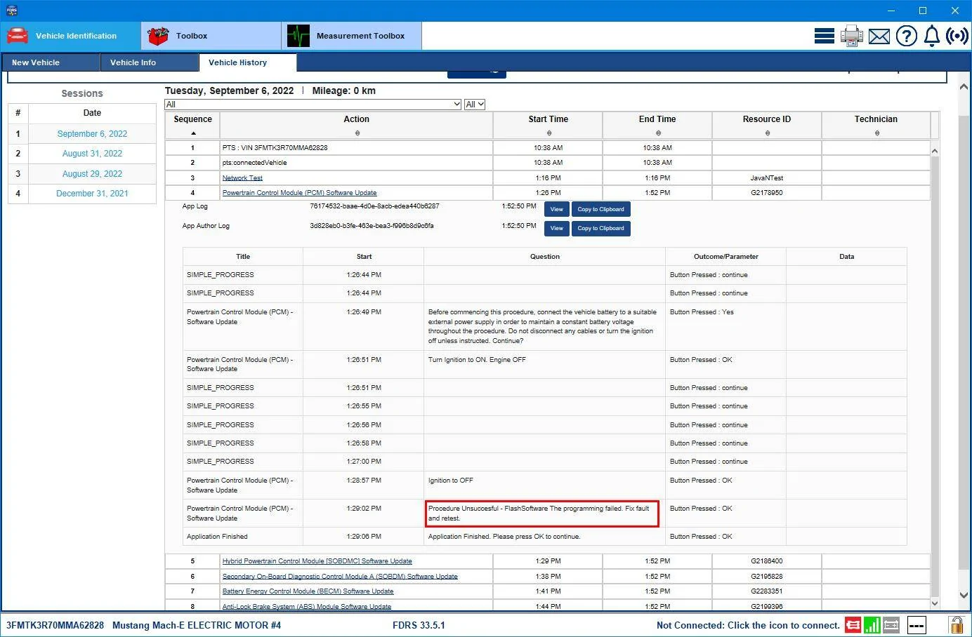
Task: Open the wide All filter dropdown
Action: (x=313, y=105)
